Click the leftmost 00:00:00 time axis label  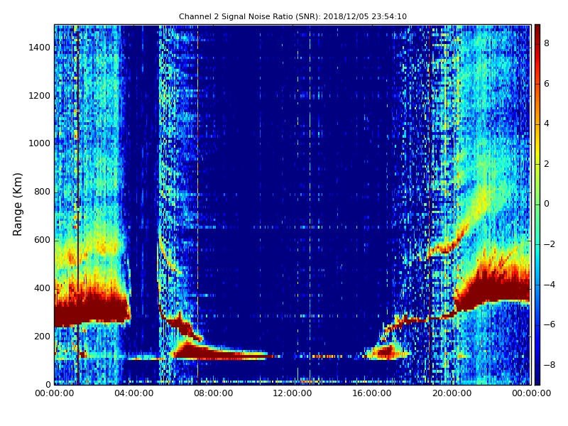(x=55, y=393)
